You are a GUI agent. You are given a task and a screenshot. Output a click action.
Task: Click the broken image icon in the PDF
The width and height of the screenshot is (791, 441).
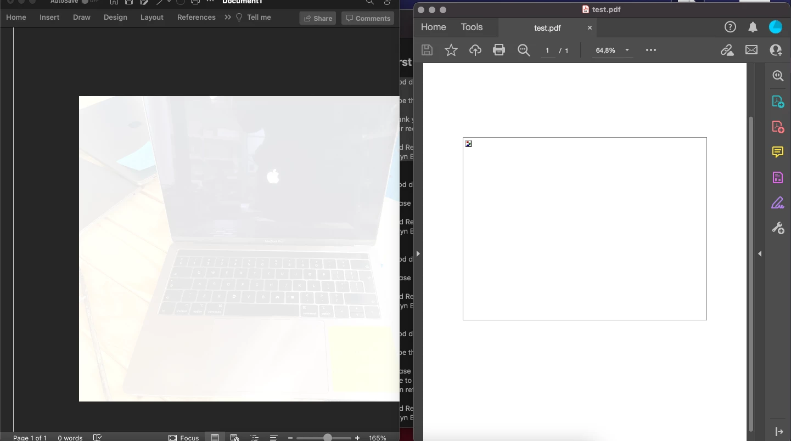[x=468, y=144]
